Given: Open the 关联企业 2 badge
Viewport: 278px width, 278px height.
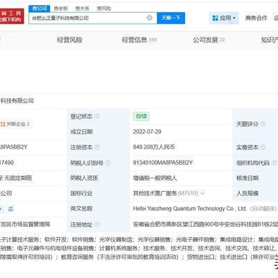Looking at the screenshot, I should (15, 124).
